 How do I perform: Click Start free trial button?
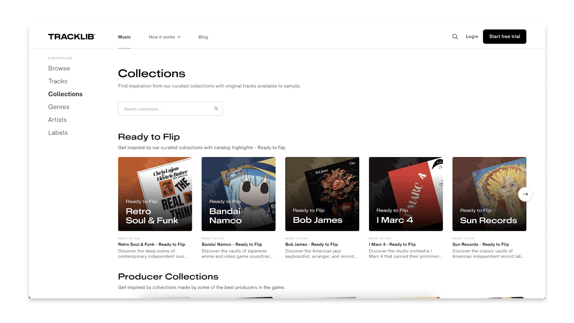click(505, 37)
